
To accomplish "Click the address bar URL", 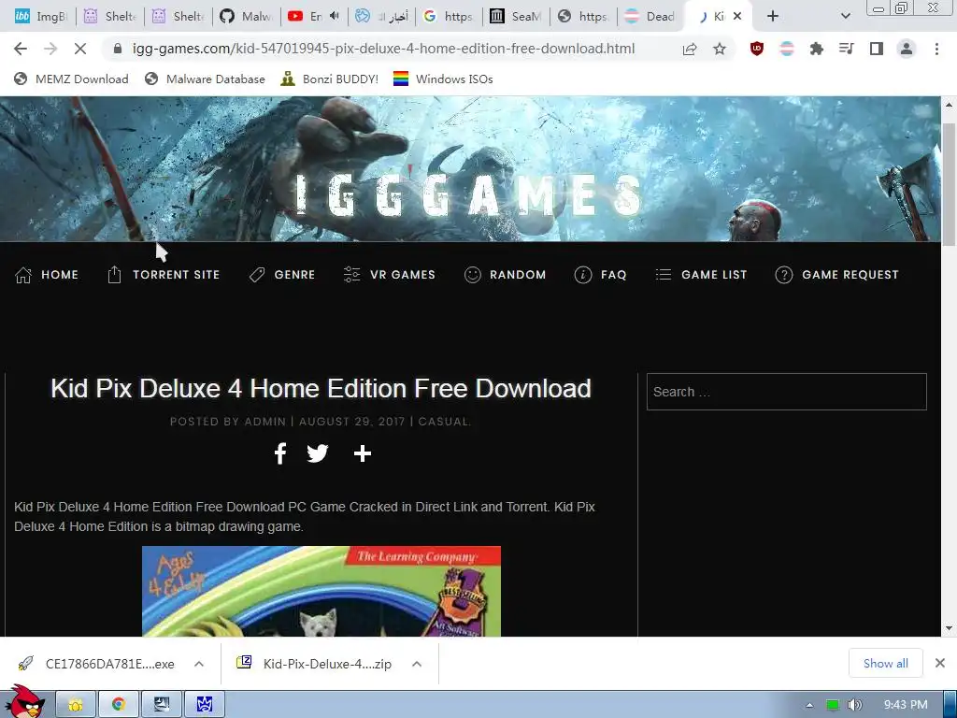I will point(383,49).
